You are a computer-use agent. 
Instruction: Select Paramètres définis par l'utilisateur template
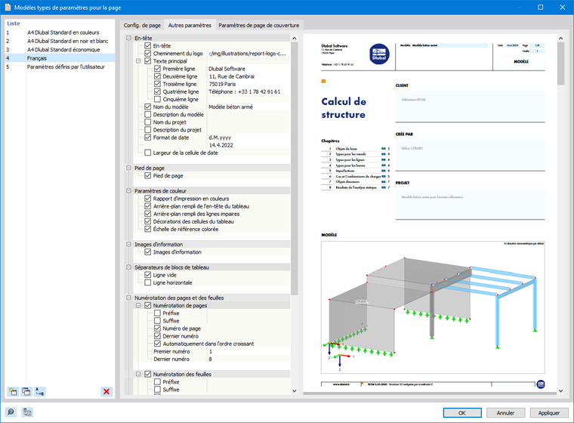[60, 67]
